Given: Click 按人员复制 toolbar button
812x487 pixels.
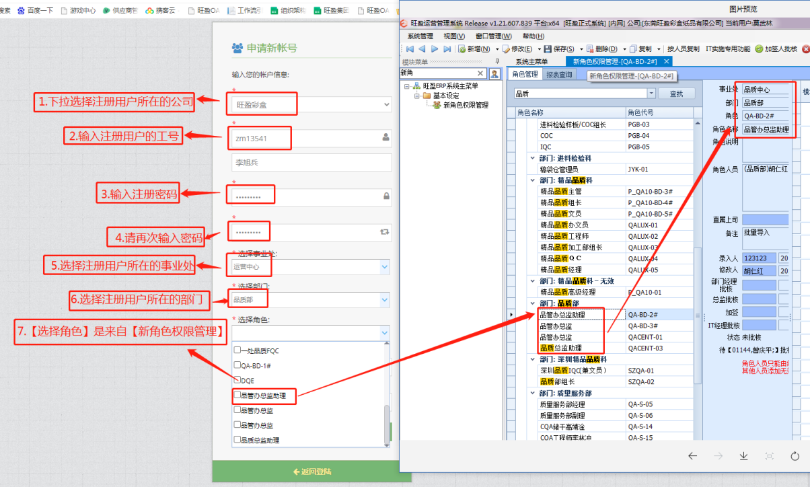Looking at the screenshot, I should pos(682,49).
